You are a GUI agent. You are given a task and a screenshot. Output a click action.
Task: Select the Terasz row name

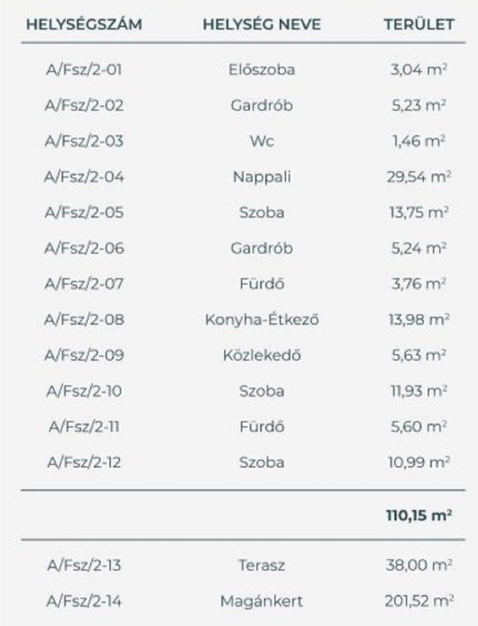pyautogui.click(x=261, y=565)
